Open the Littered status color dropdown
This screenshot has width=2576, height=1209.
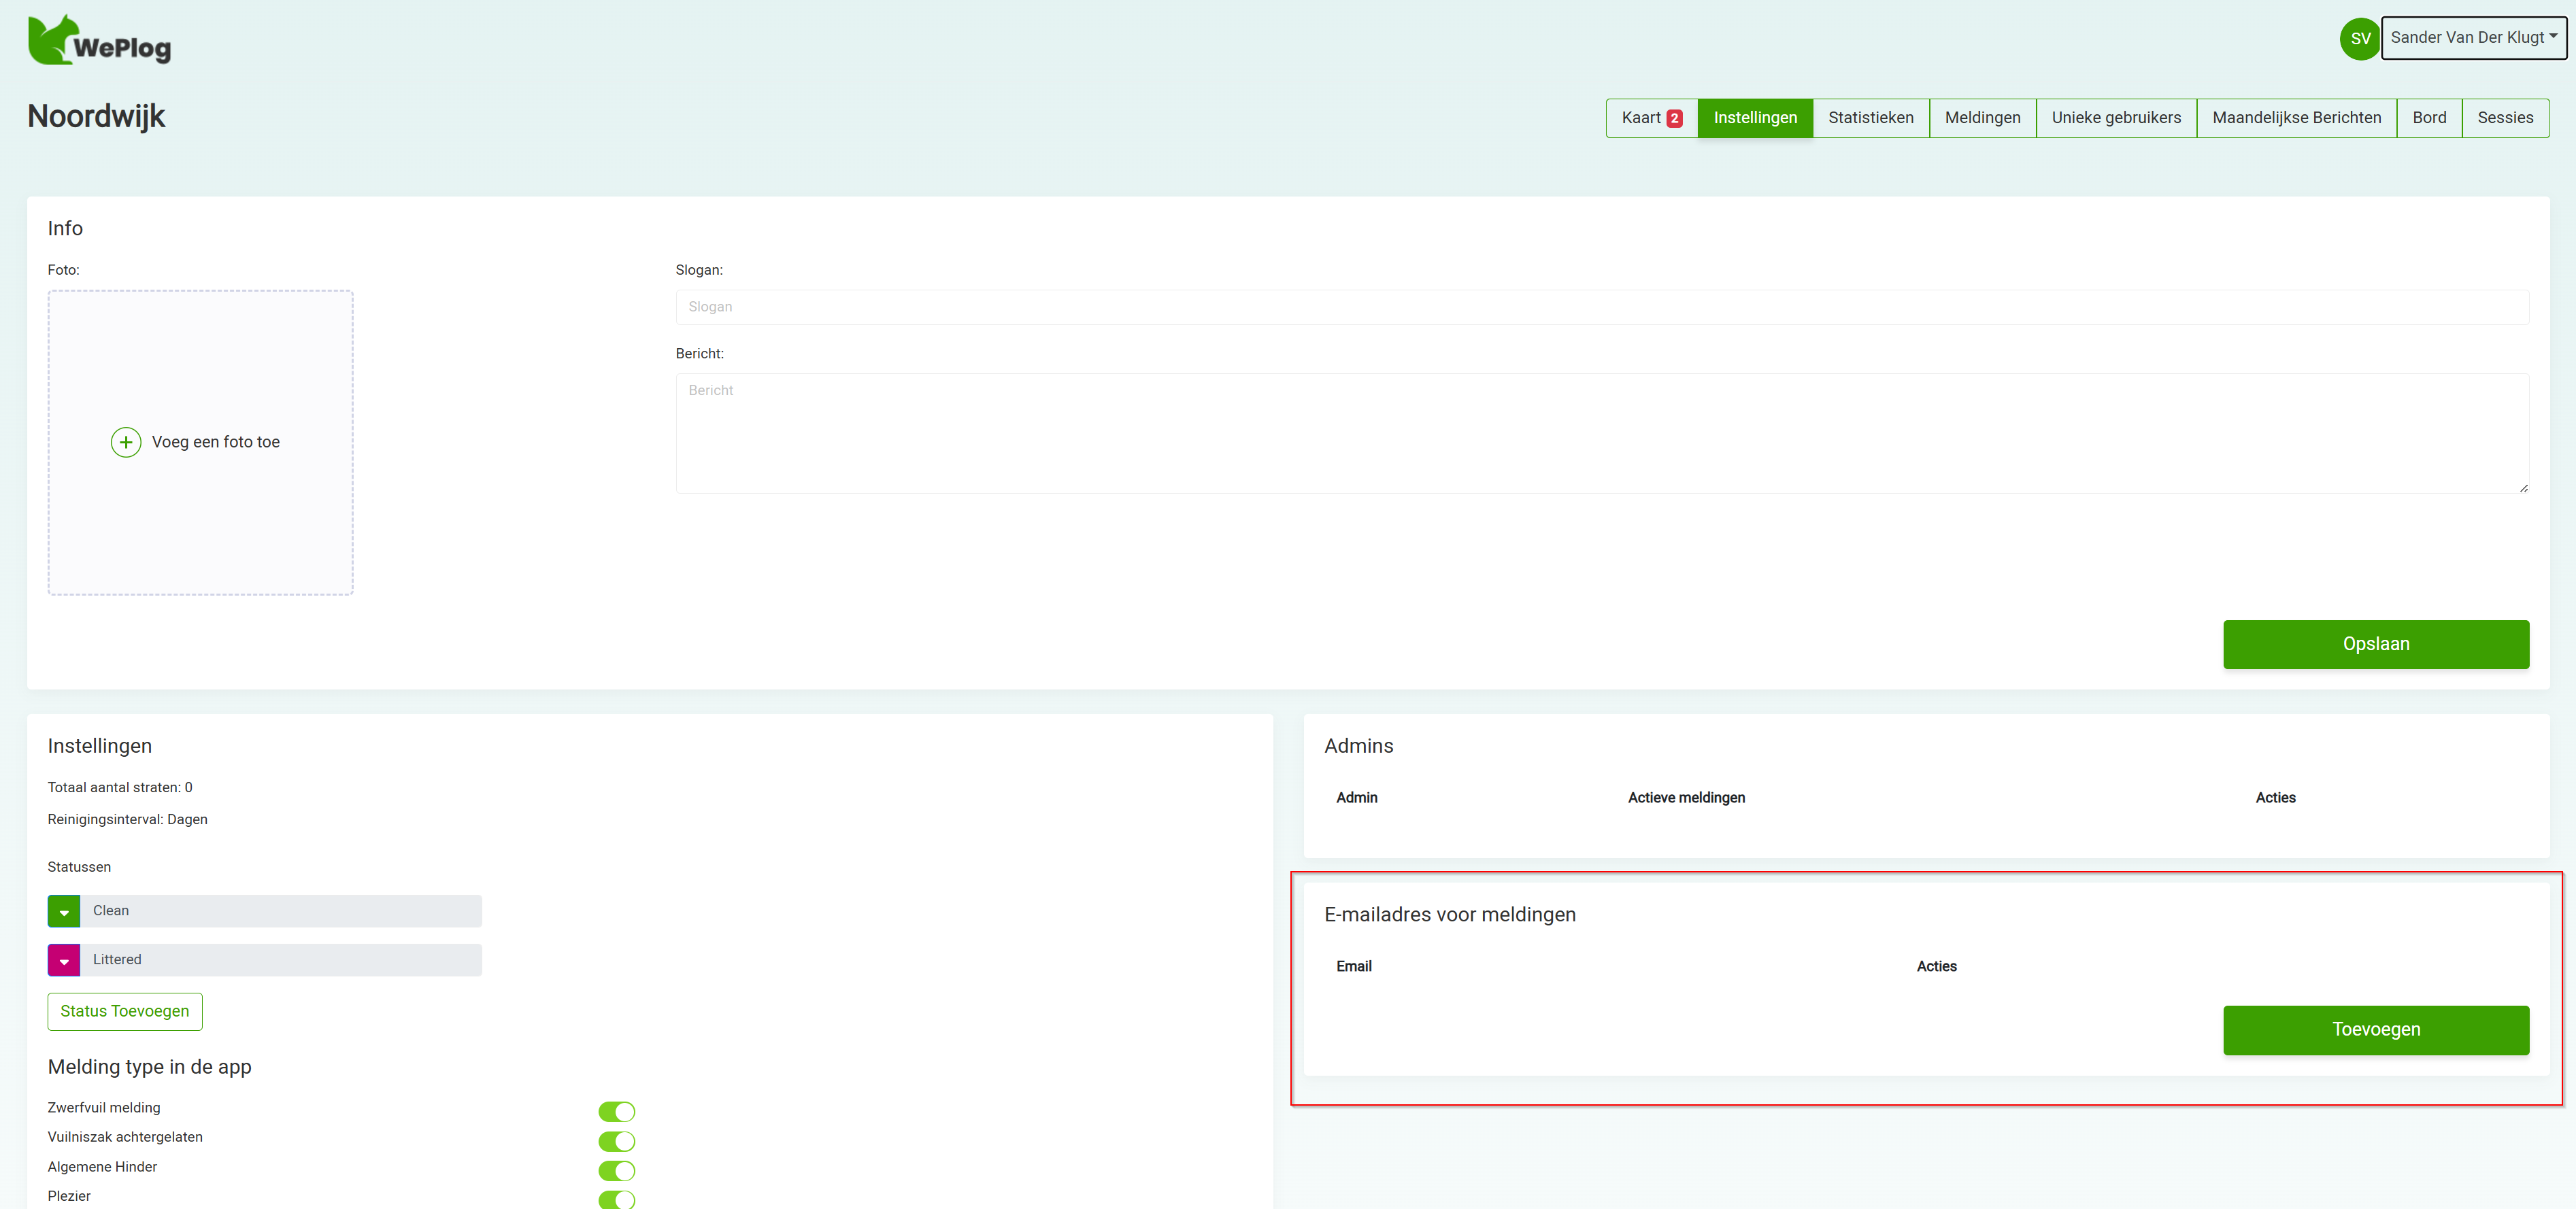tap(64, 960)
